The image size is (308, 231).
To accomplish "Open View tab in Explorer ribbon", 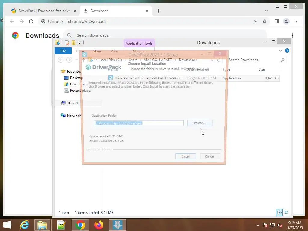I will 114,51.
